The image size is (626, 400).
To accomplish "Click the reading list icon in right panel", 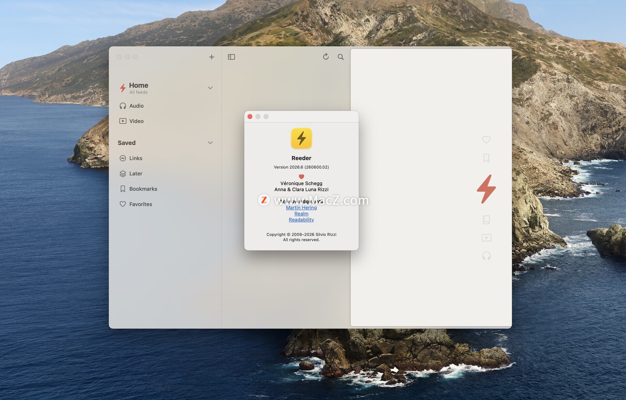I will [486, 220].
